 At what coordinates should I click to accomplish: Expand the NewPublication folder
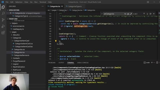[19, 67]
